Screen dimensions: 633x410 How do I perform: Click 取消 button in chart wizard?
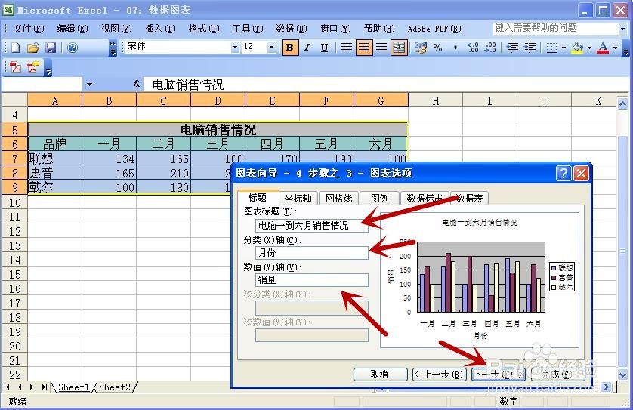380,374
